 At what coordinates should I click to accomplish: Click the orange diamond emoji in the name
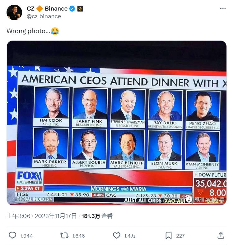pos(40,9)
